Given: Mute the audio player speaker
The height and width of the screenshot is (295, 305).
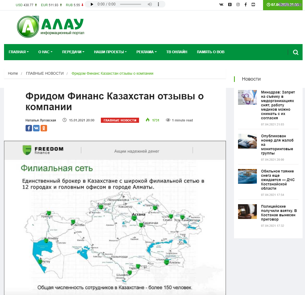Looking at the screenshot, I should [x=150, y=4].
